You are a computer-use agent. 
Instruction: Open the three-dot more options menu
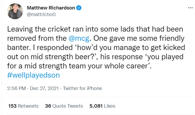(190, 7)
